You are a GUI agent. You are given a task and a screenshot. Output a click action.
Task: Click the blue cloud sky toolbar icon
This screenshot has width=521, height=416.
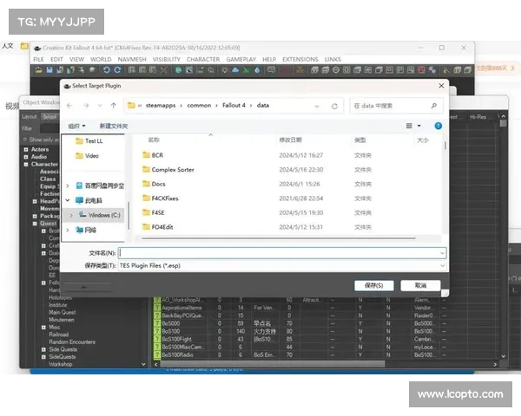tap(235, 70)
